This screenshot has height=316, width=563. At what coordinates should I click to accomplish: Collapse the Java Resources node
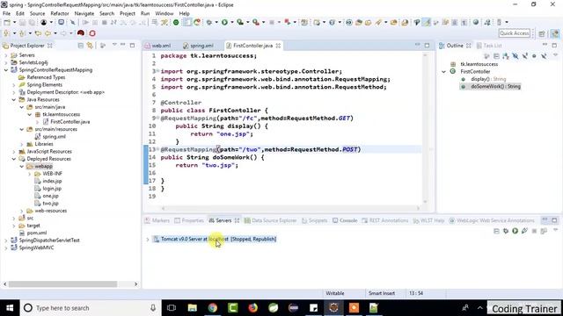14,99
